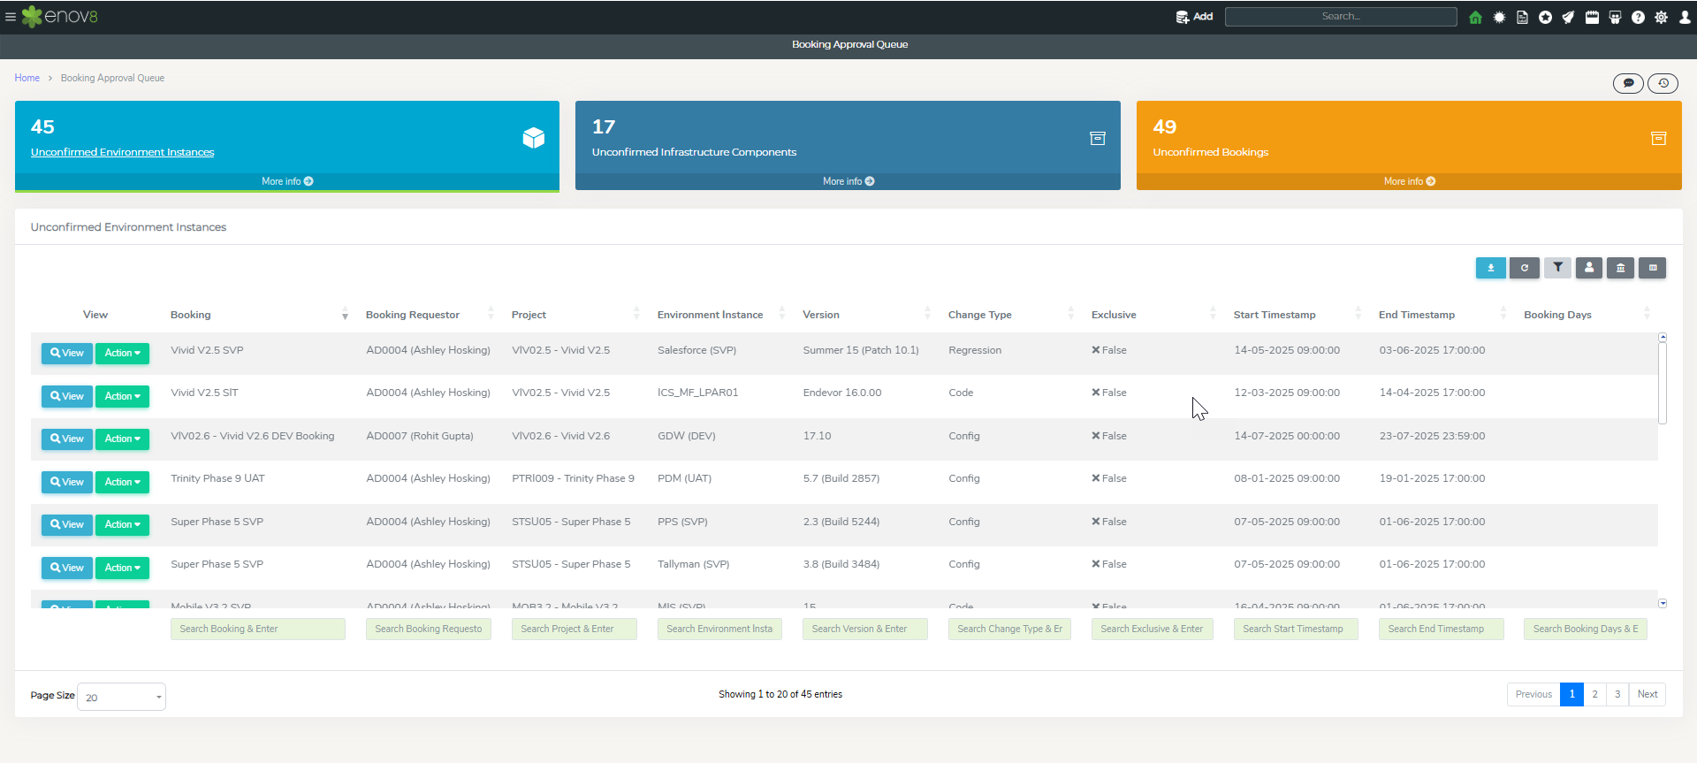Click the green Home icon in top bar
The image size is (1697, 763).
[x=1475, y=17]
